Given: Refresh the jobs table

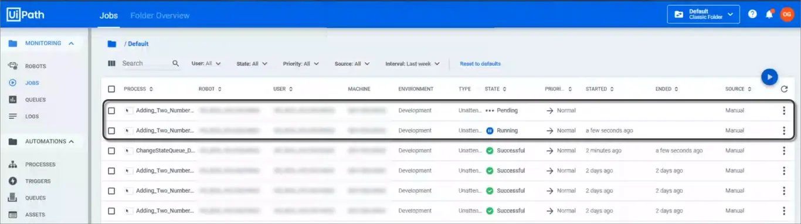Looking at the screenshot, I should coord(785,89).
